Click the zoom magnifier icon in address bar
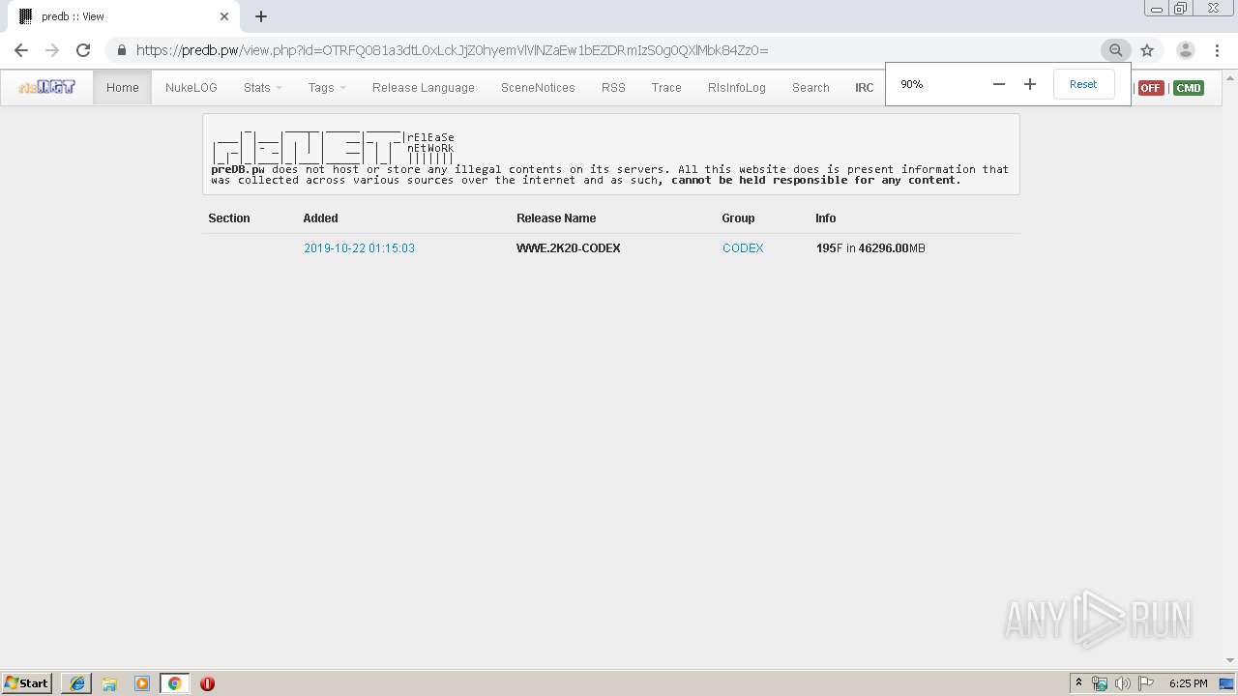 [x=1115, y=50]
